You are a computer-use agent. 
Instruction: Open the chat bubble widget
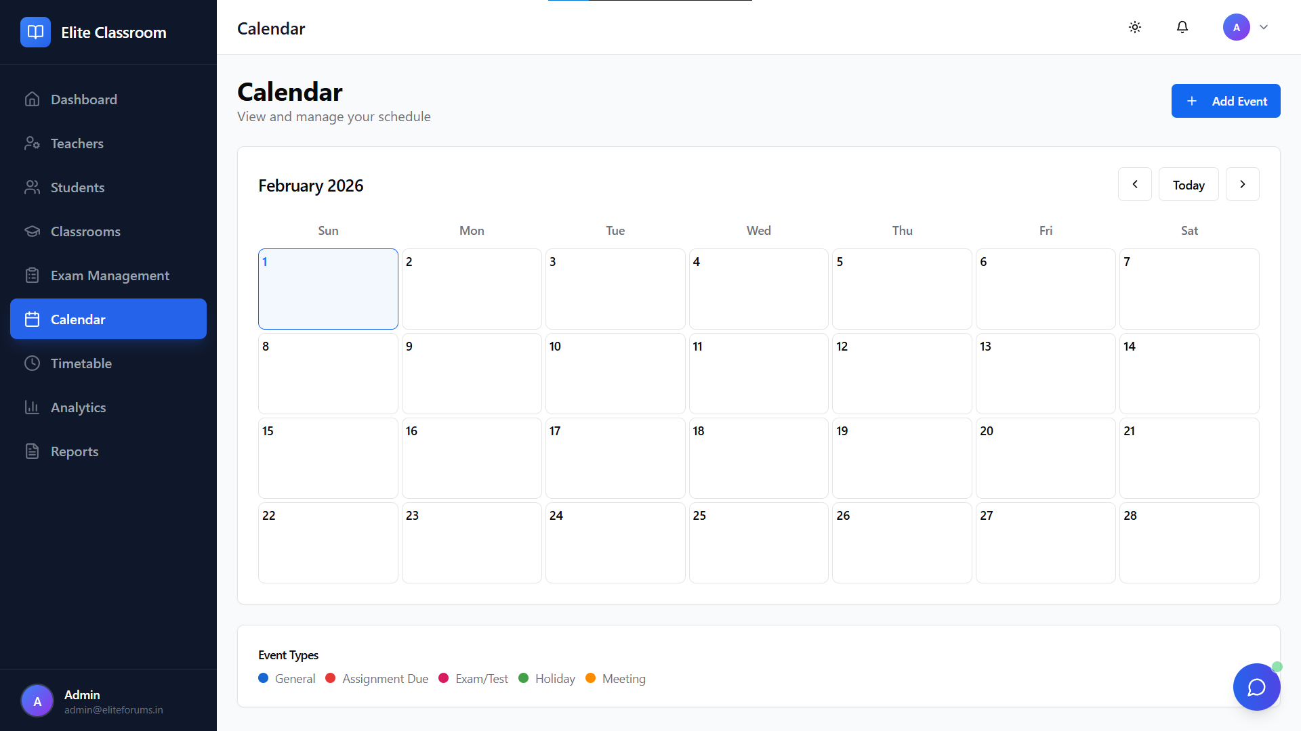click(x=1256, y=687)
